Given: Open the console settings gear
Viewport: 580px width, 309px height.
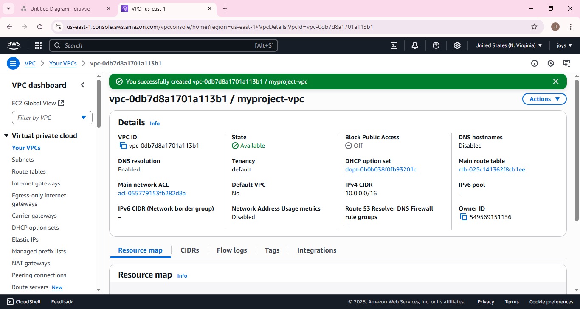Looking at the screenshot, I should point(457,45).
